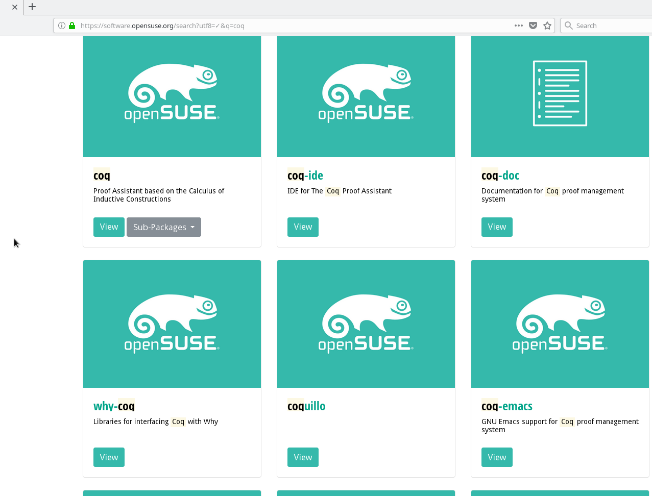652x496 pixels.
Task: Open the coq-emacs title link
Action: 507,406
